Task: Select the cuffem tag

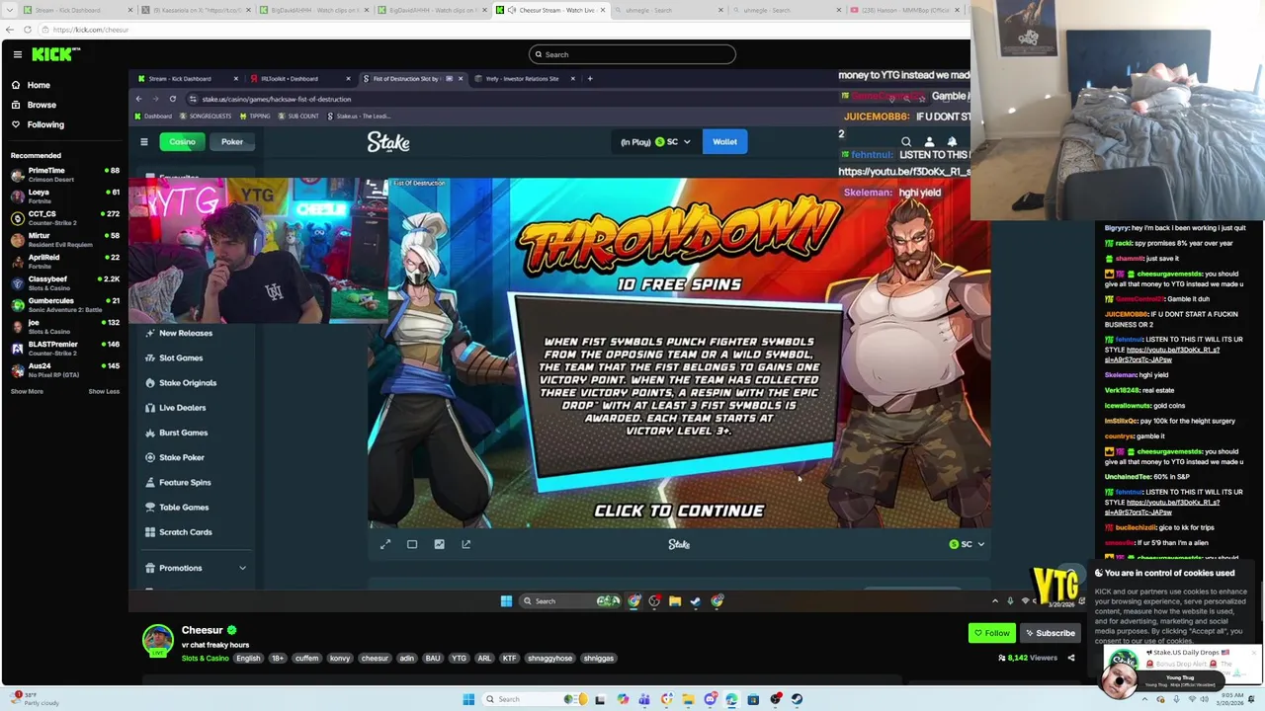Action: 306,658
